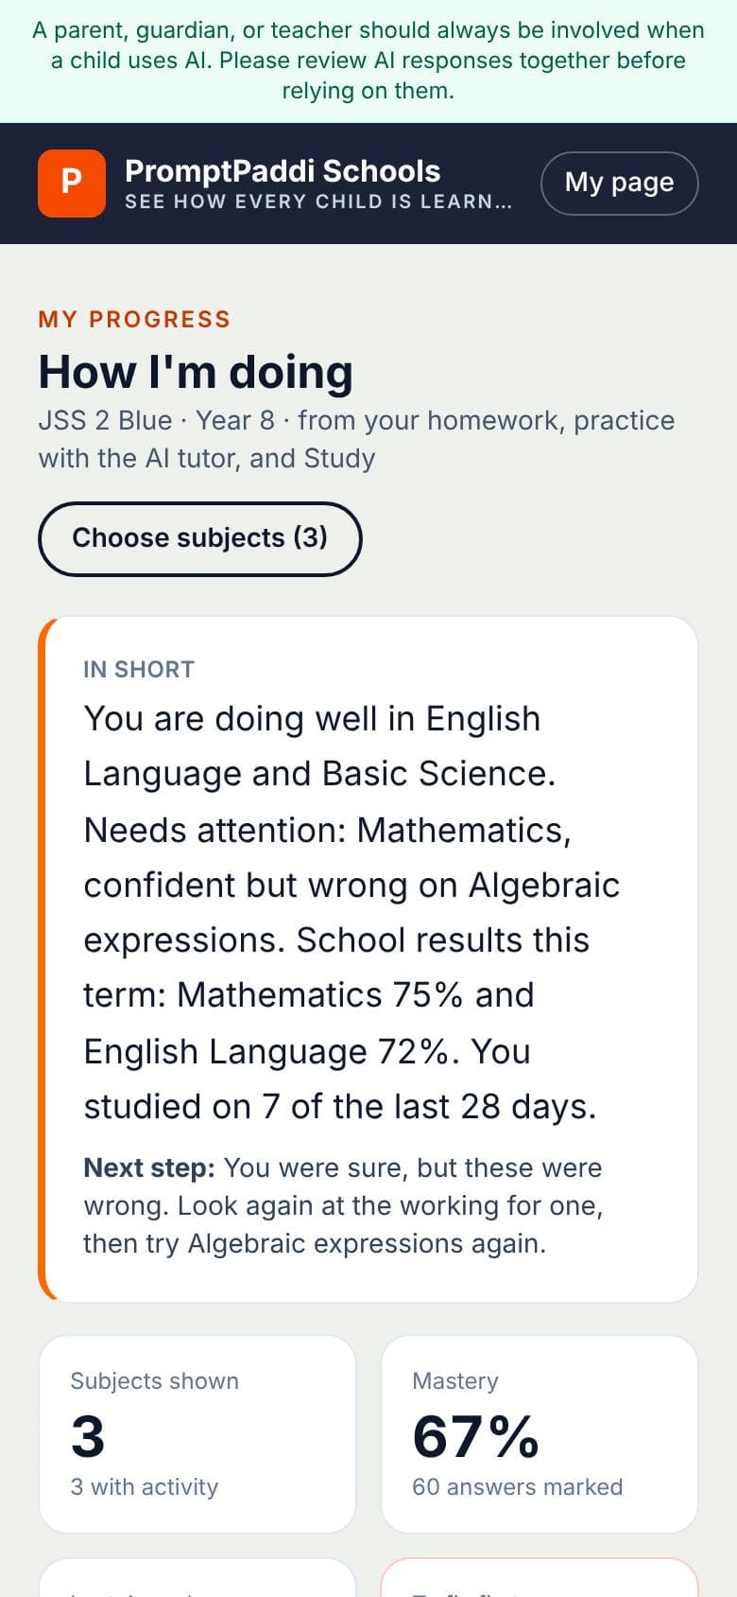
Task: Click the partially visible red-outlined card
Action: click(x=540, y=1577)
